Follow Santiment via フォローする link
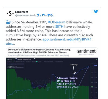The image size is (108, 99). point(45,15)
